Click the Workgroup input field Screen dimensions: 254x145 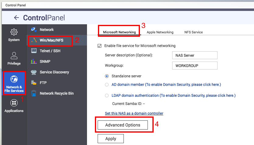tap(194, 66)
